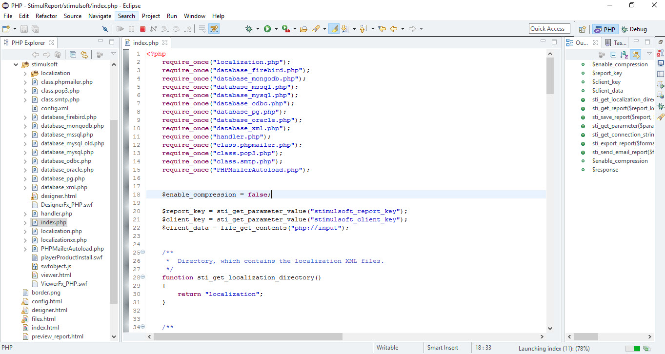This screenshot has height=354, width=665.
Task: Open config.xml in PHP Explorer
Action: tap(54, 108)
